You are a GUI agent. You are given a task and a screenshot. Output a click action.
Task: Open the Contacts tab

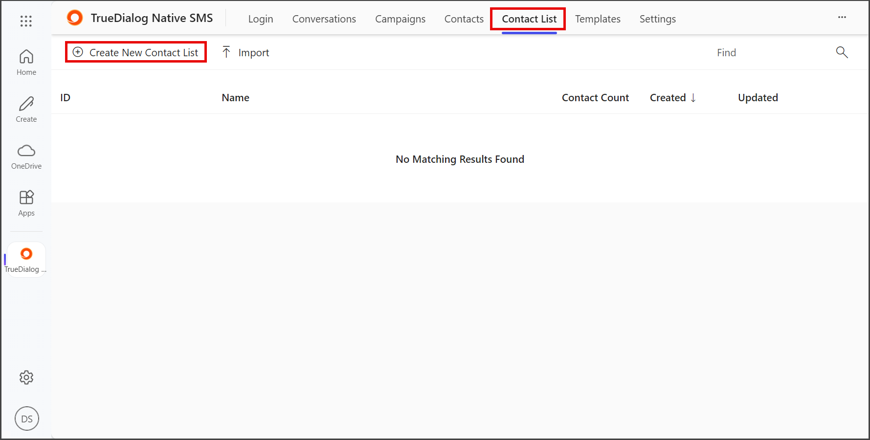click(464, 19)
